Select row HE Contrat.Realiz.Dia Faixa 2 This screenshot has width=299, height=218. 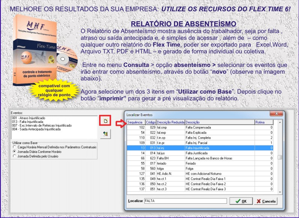[x=200, y=184]
